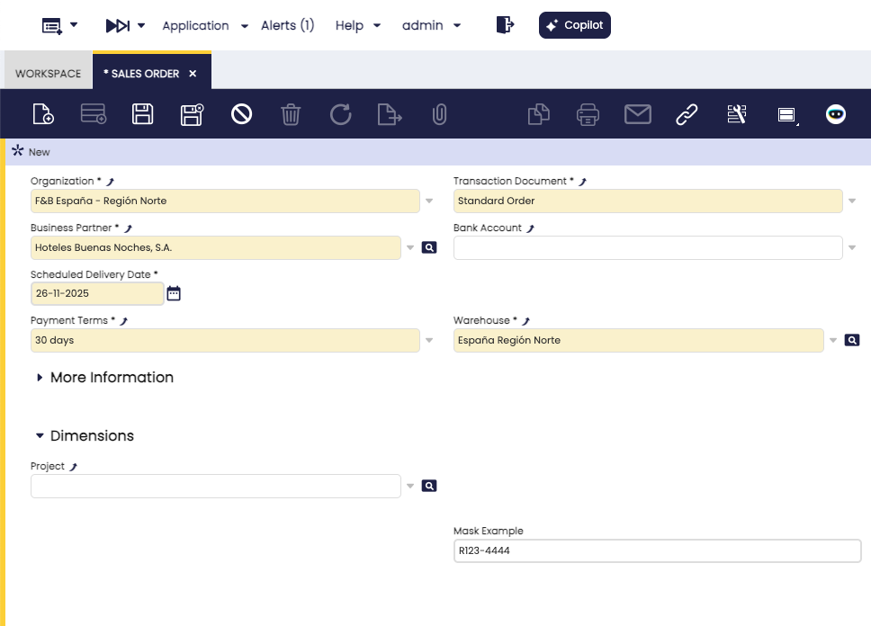This screenshot has height=626, width=871.
Task: Click the logout door icon
Action: [505, 25]
